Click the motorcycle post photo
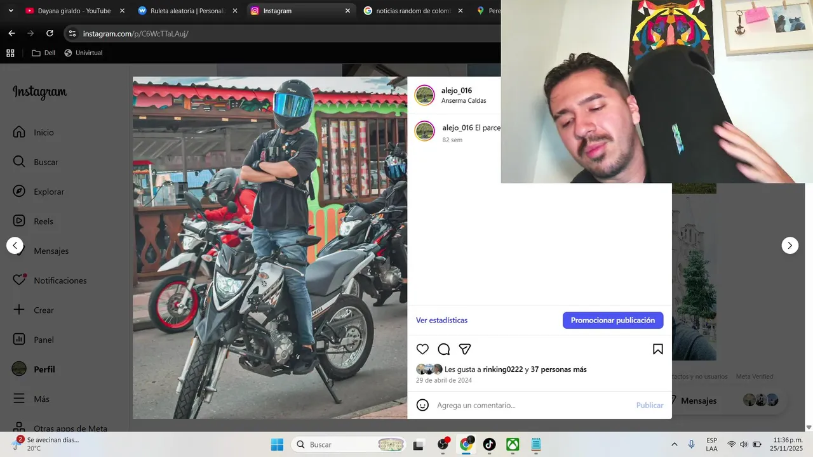The width and height of the screenshot is (813, 457). pos(270,248)
